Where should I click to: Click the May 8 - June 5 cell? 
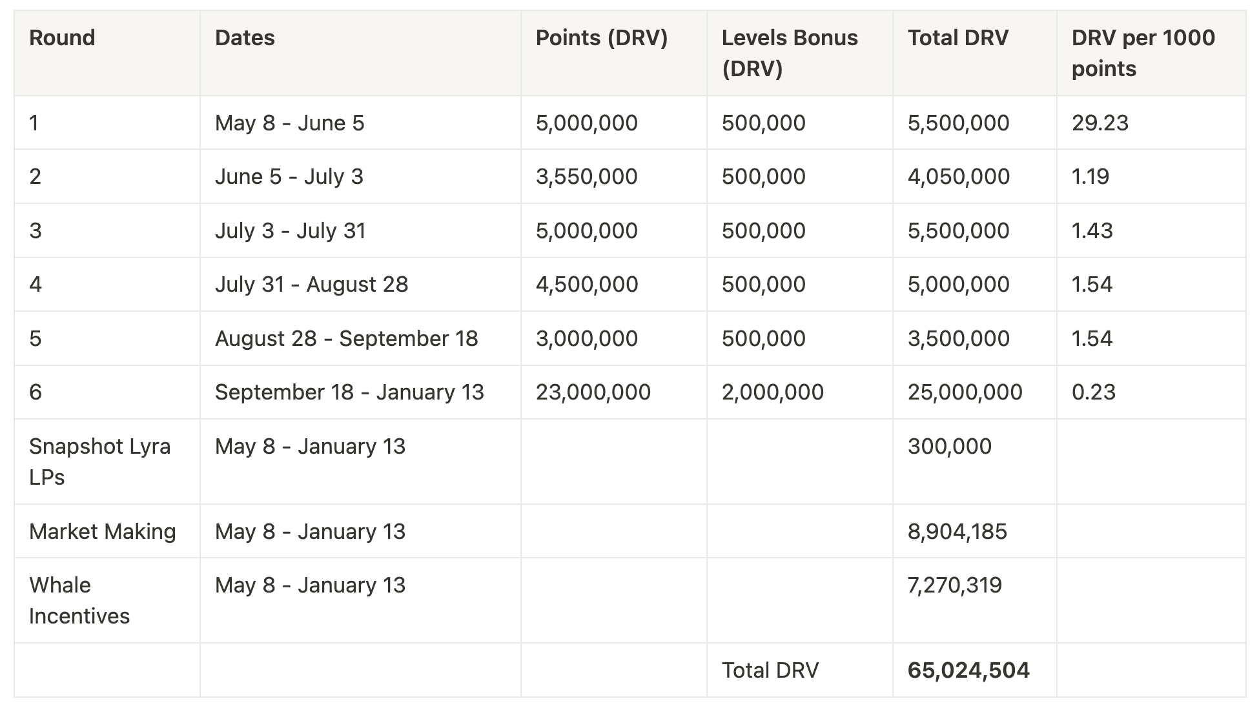tap(290, 123)
